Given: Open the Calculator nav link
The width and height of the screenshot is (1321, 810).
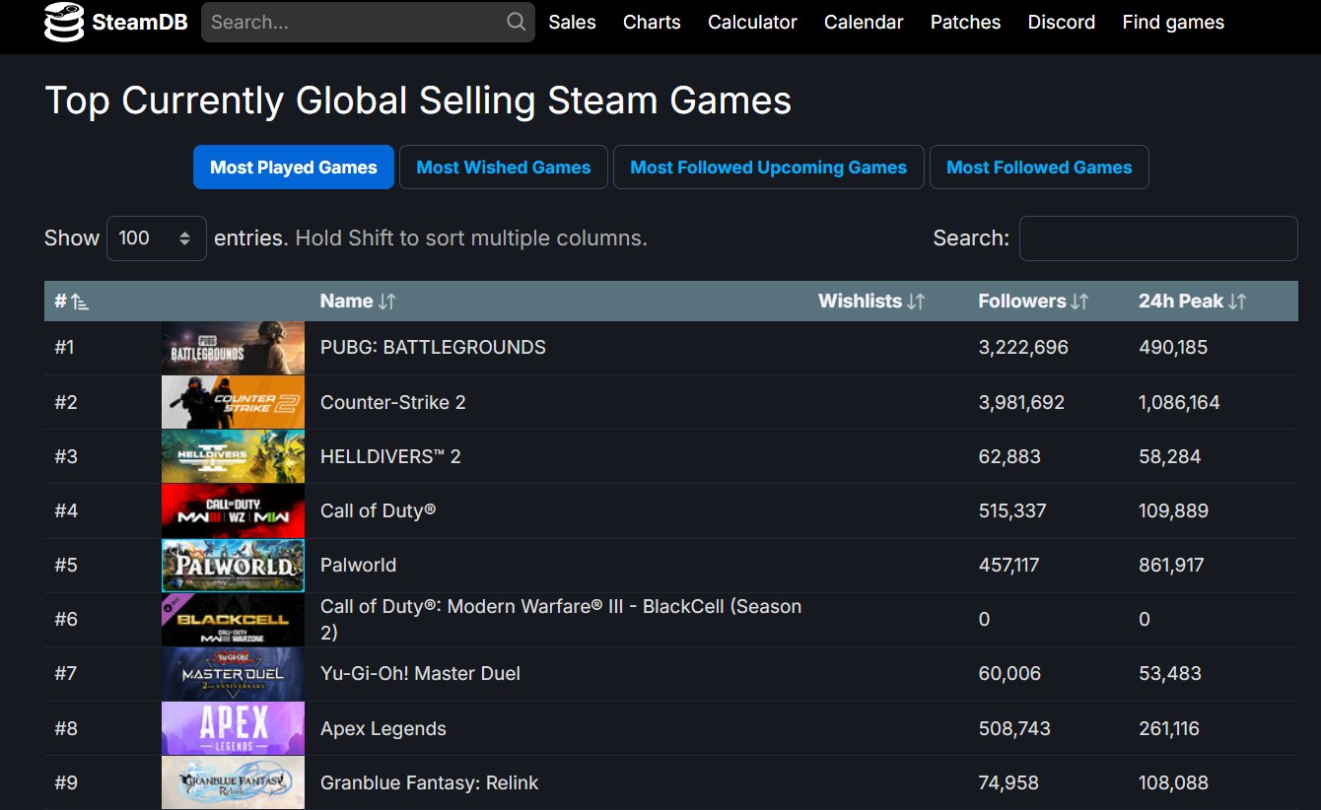Looking at the screenshot, I should pos(752,22).
